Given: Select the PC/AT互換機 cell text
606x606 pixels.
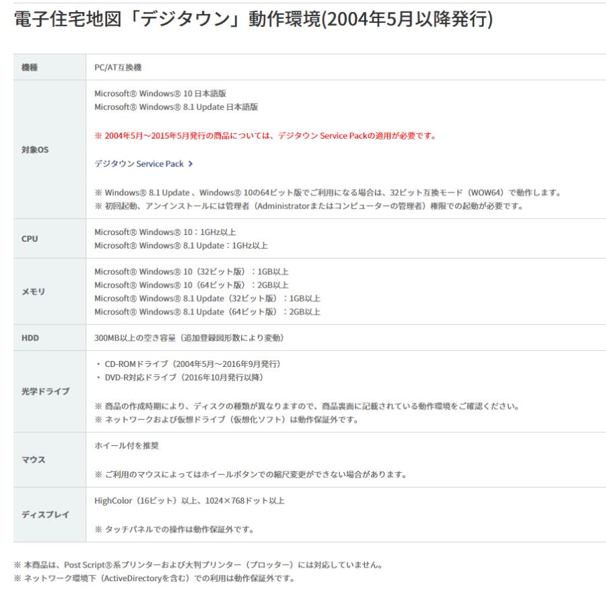Looking at the screenshot, I should point(118,67).
